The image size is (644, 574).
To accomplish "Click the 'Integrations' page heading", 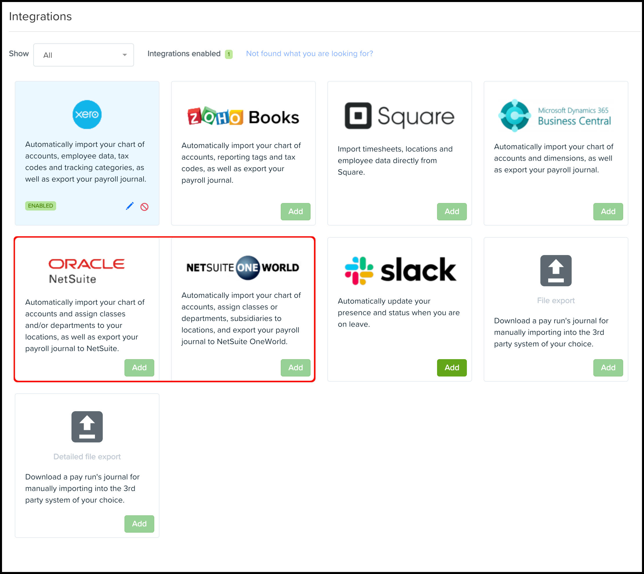I will pos(40,16).
